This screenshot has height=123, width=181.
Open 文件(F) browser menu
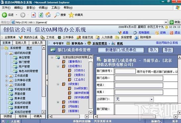point(6,8)
